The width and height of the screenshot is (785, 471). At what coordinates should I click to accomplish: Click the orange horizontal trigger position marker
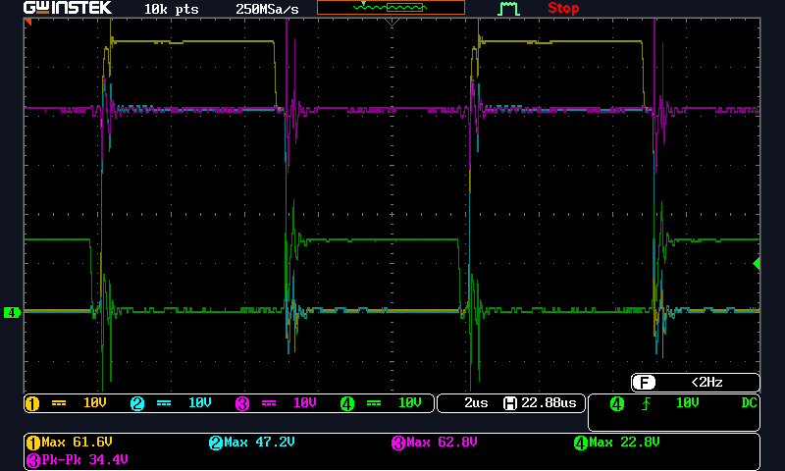(x=392, y=22)
